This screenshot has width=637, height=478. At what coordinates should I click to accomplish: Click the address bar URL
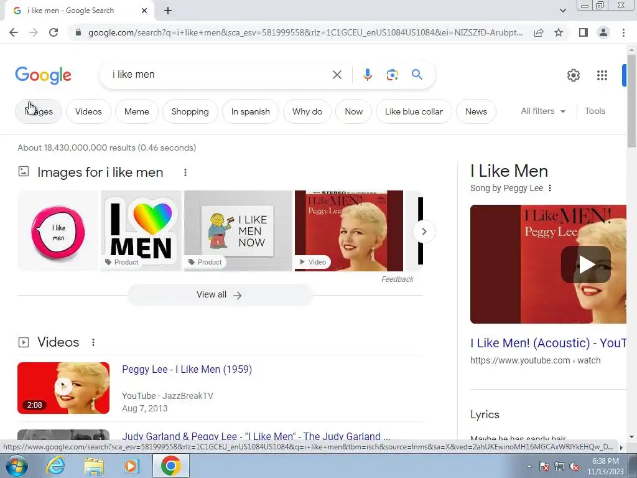pyautogui.click(x=305, y=32)
